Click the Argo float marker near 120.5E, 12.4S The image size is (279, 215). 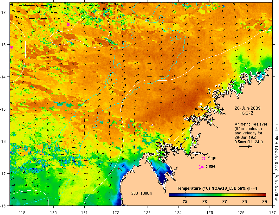click(x=68, y=24)
